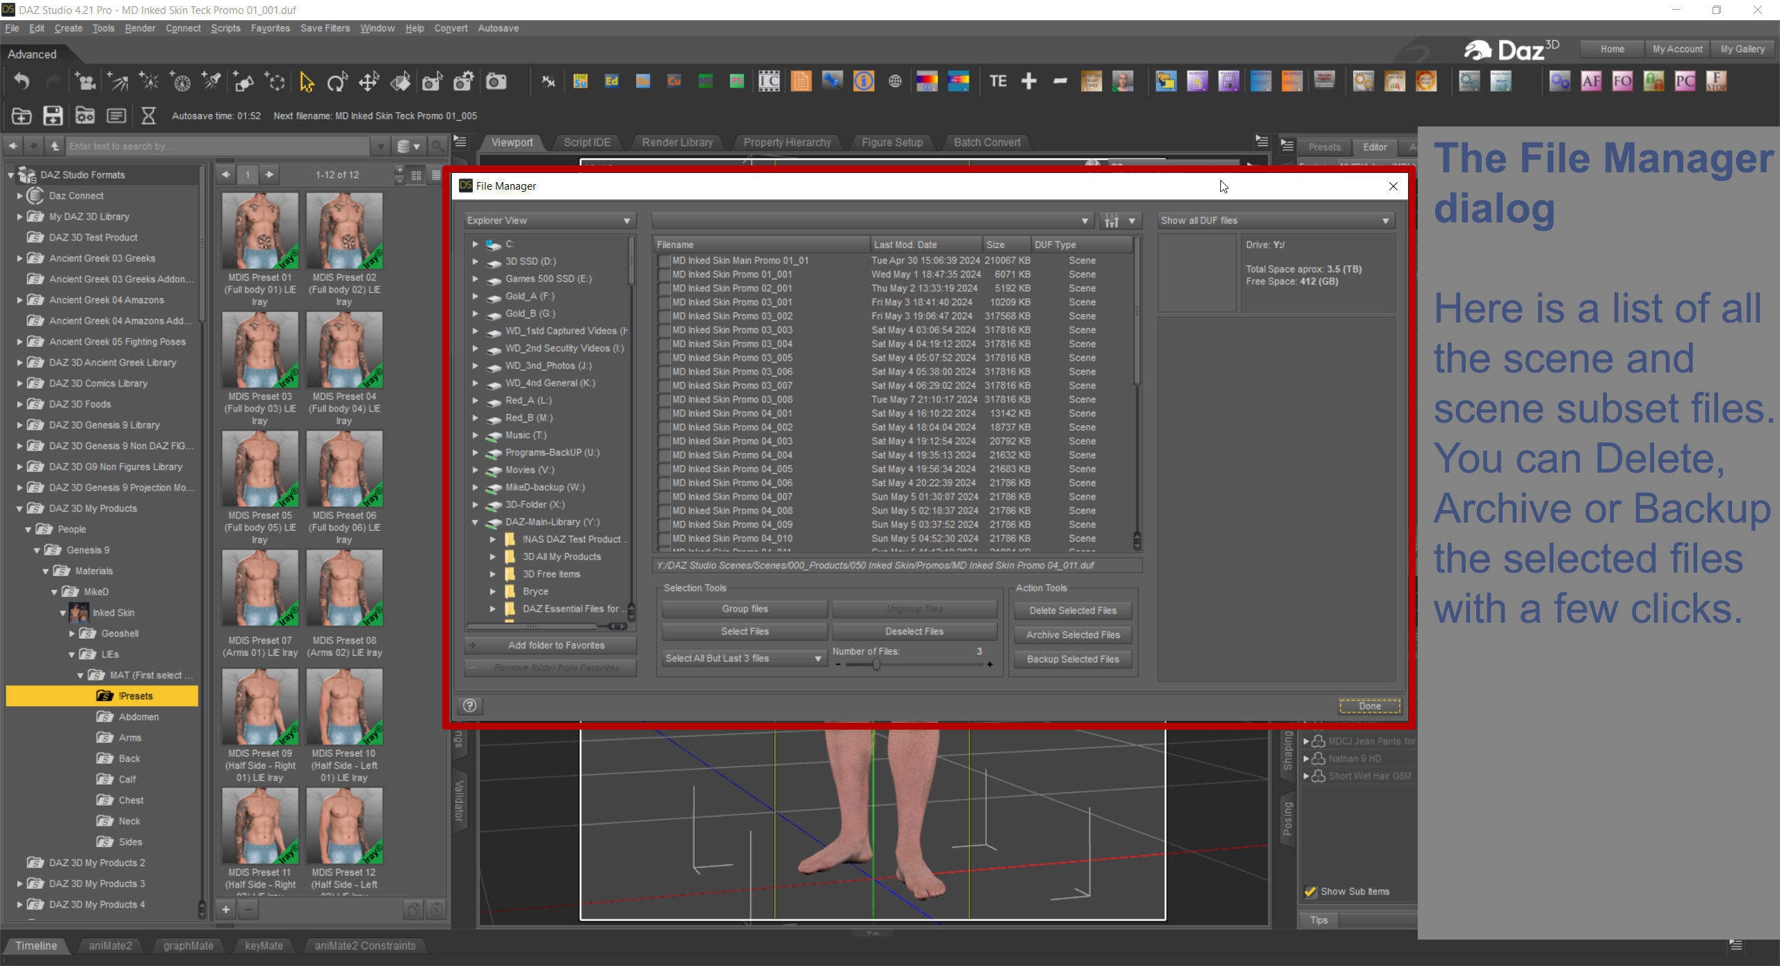Click the orange info circle icon
The height and width of the screenshot is (966, 1780).
click(864, 81)
